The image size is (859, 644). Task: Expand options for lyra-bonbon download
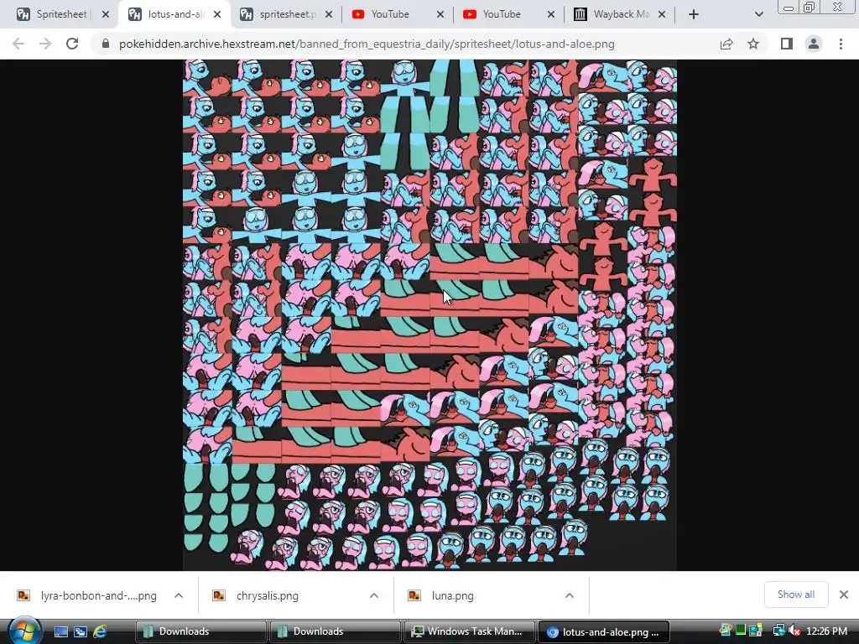point(179,595)
